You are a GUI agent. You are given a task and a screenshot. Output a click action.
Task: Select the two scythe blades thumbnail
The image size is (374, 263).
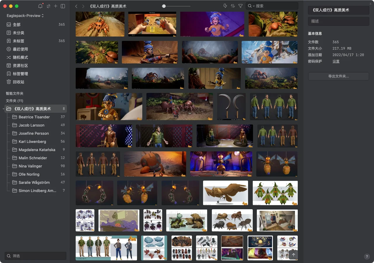click(x=231, y=107)
